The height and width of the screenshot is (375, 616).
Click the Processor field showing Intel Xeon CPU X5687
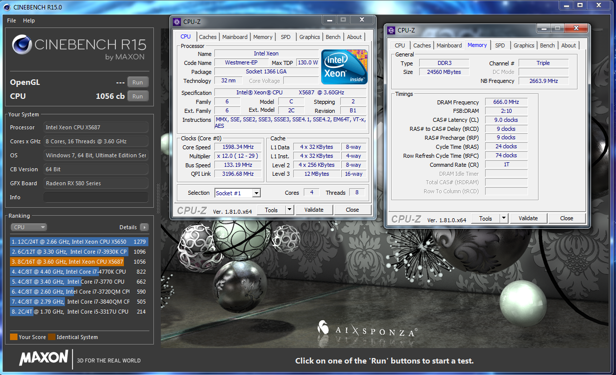click(x=96, y=127)
